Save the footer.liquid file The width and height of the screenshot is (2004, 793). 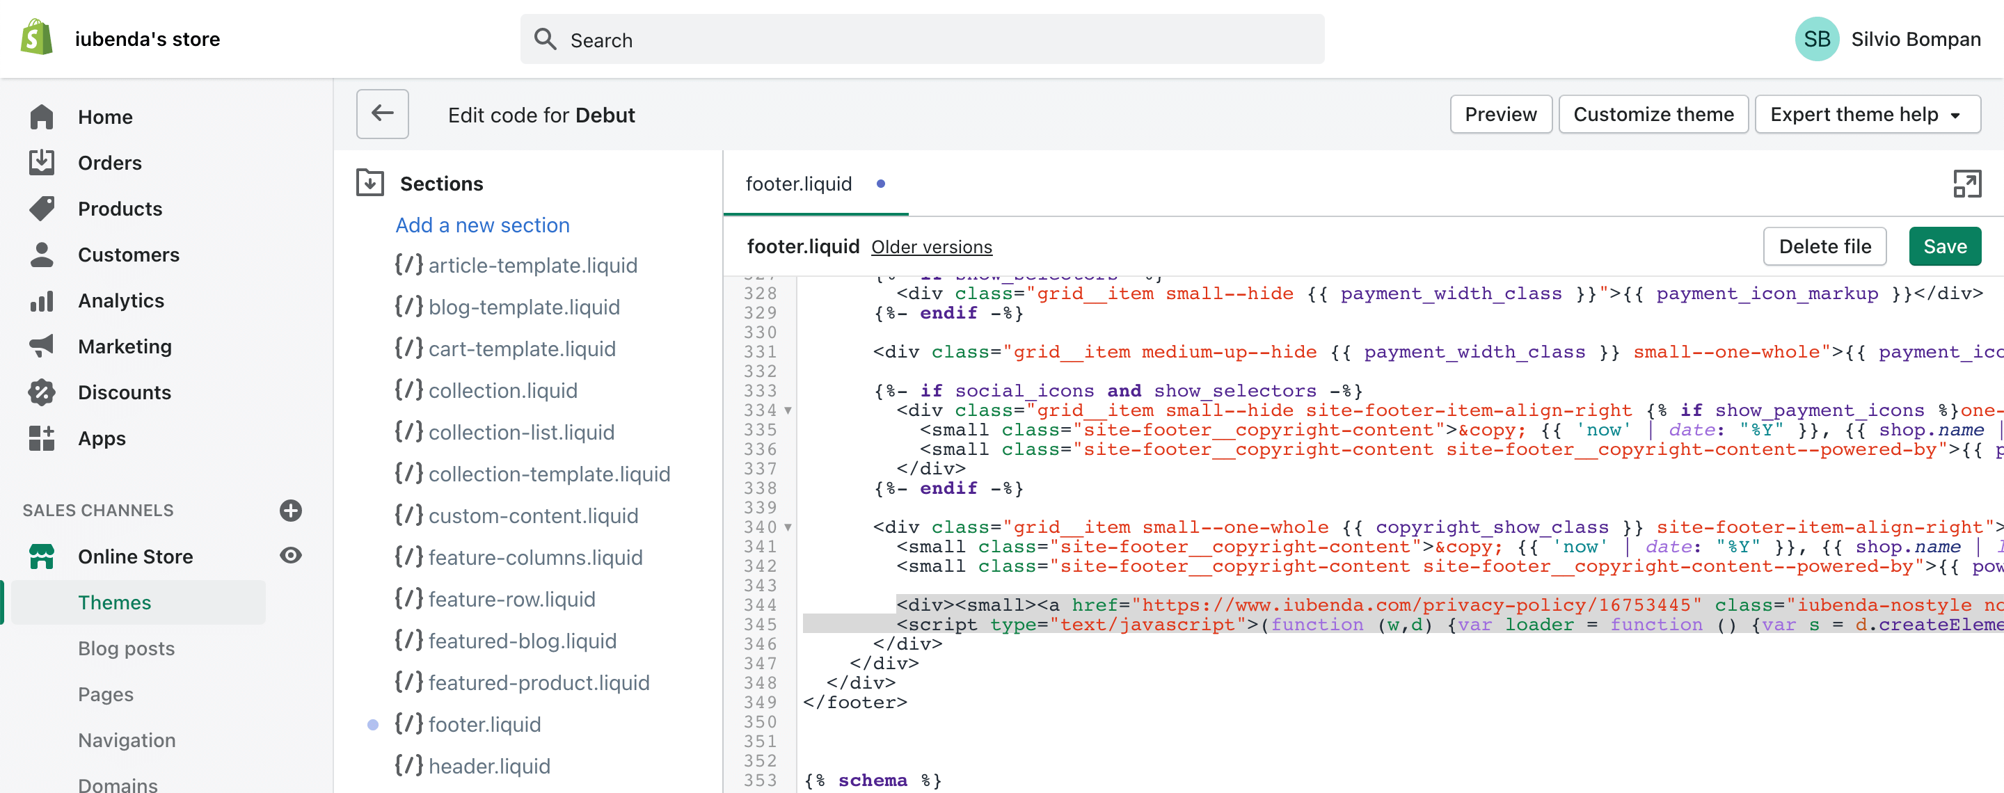[x=1945, y=246]
